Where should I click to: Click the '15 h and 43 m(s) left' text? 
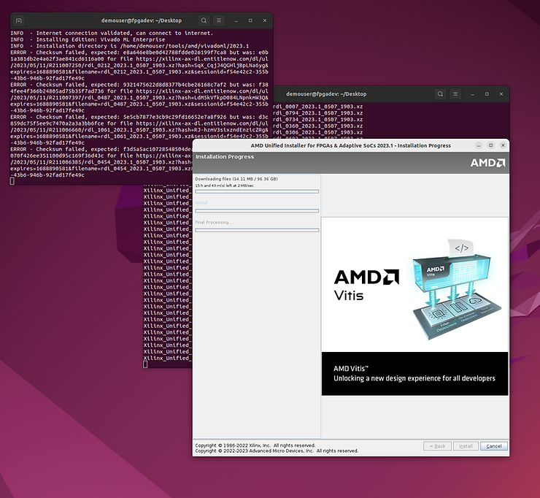(225, 185)
